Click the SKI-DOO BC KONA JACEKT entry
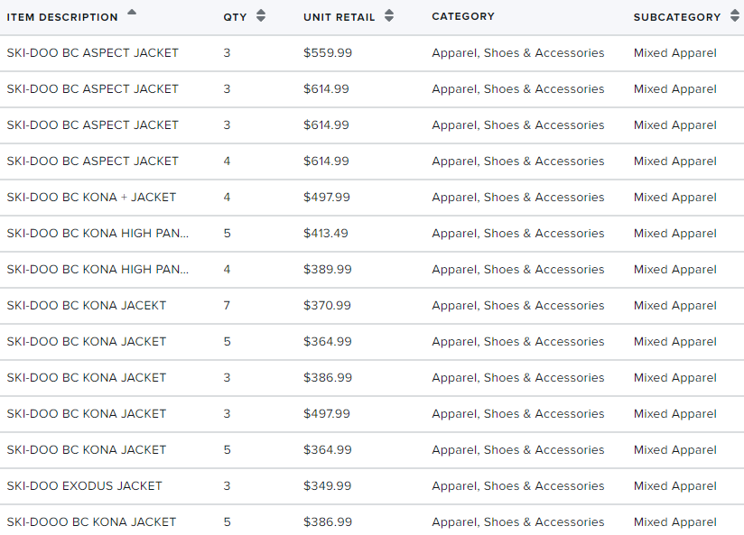Screen dimensions: 744x535 pos(87,306)
